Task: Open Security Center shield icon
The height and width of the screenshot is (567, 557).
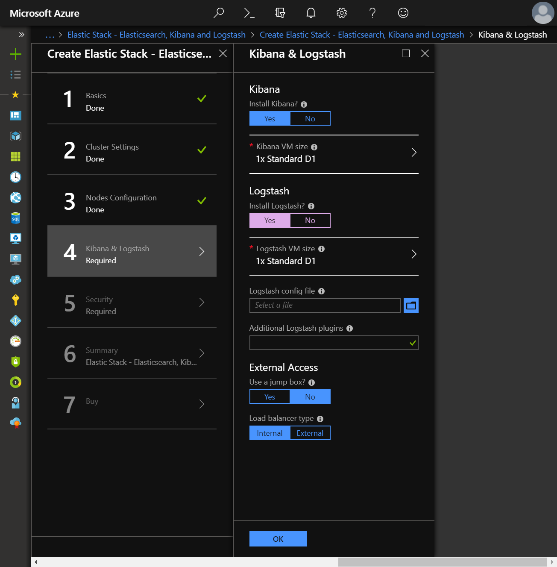Action: click(x=15, y=361)
